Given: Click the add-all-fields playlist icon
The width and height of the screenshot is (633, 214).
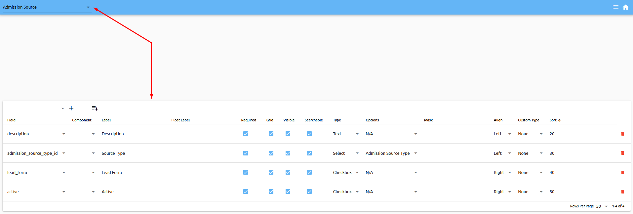Looking at the screenshot, I should click(95, 108).
